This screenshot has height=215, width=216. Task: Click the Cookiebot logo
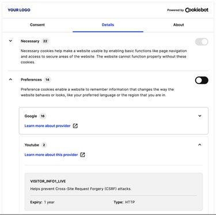pyautogui.click(x=196, y=10)
